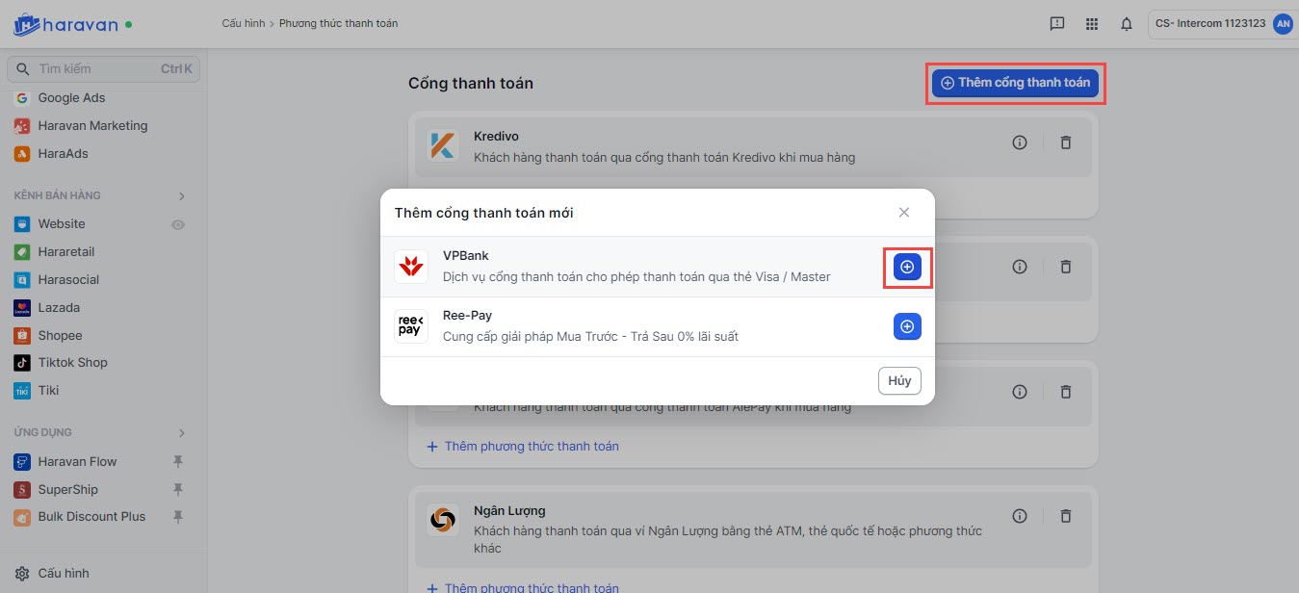1299x593 pixels.
Task: Unpin SuperShip app from sidebar
Action: [x=177, y=490]
